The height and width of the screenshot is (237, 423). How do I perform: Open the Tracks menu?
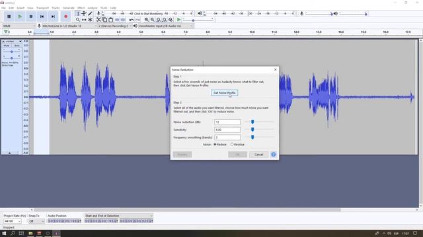56,8
